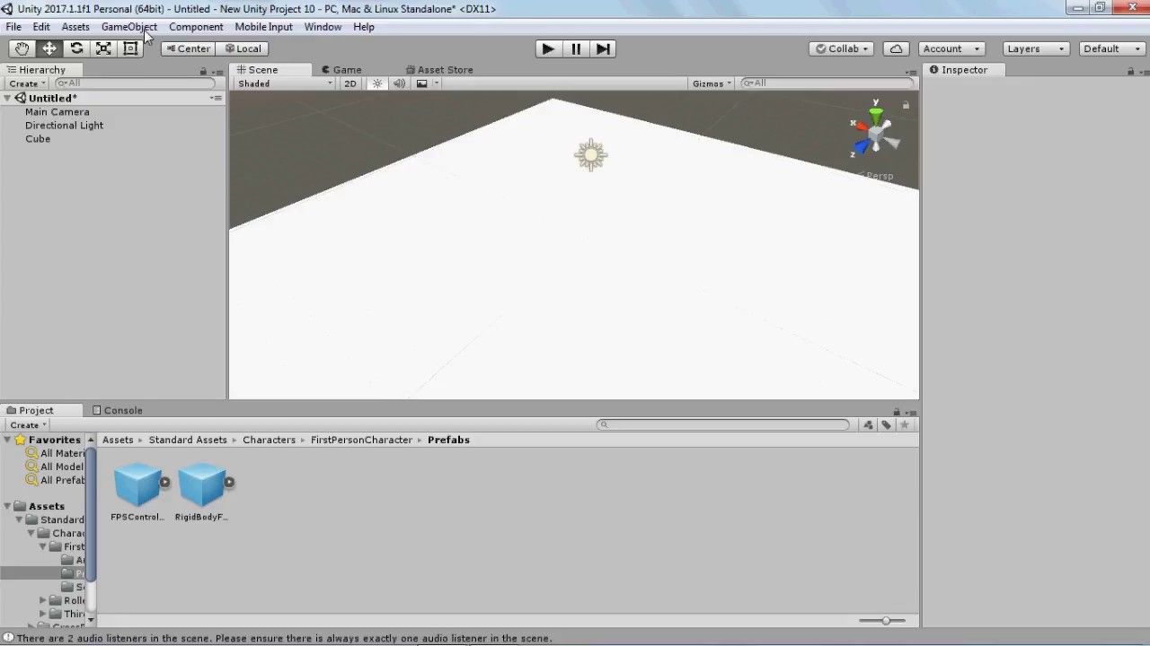Image resolution: width=1150 pixels, height=646 pixels.
Task: Switch to the Game tab
Action: click(341, 70)
